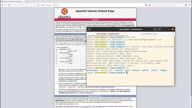This screenshot has height=108, width=192.
Task: Open terminal search magnifier icon
Action: point(155,29)
